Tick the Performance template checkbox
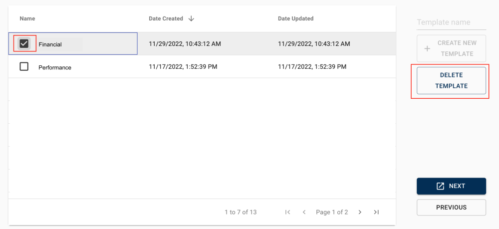The width and height of the screenshot is (499, 229). pyautogui.click(x=24, y=66)
